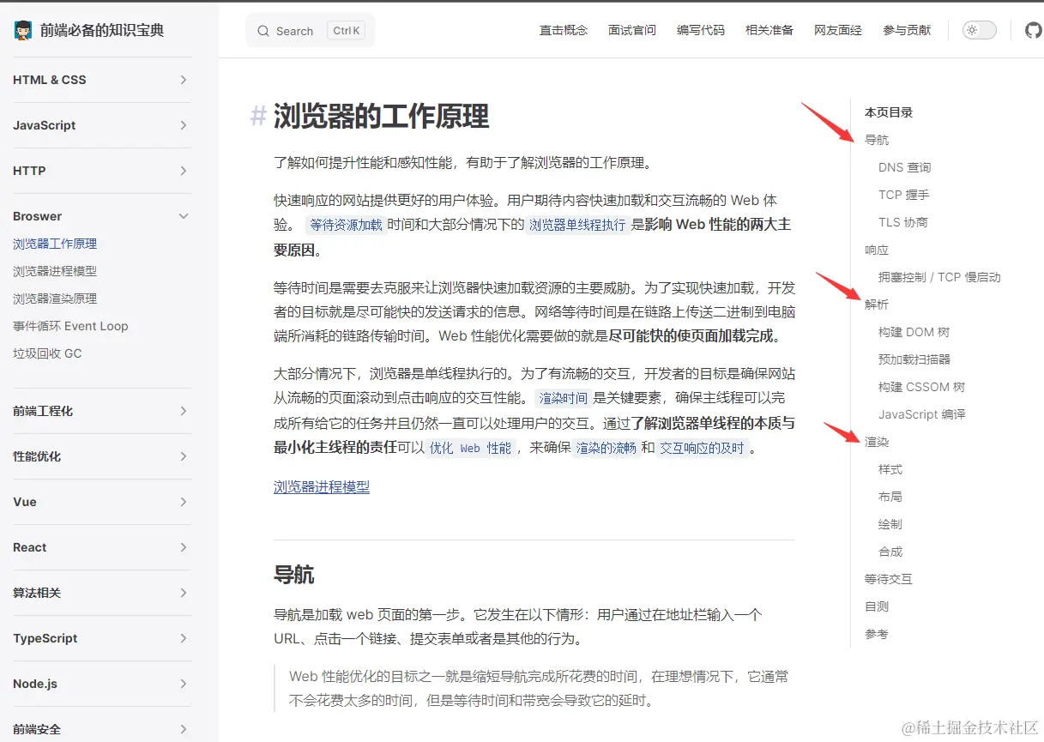Open the 面试官问 nav menu

(632, 30)
